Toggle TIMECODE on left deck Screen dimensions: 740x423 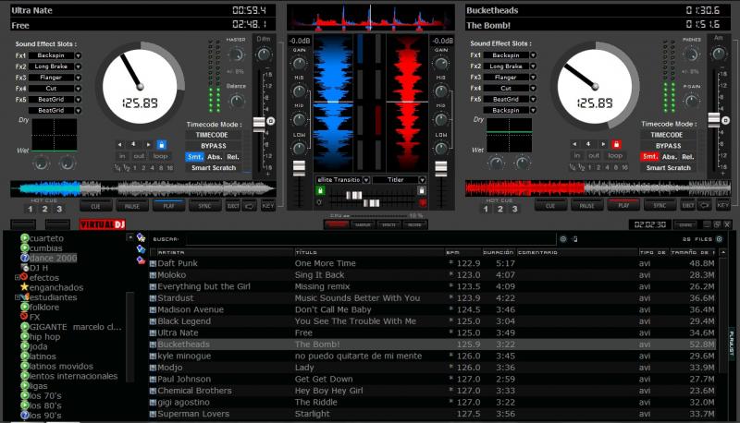click(x=213, y=135)
